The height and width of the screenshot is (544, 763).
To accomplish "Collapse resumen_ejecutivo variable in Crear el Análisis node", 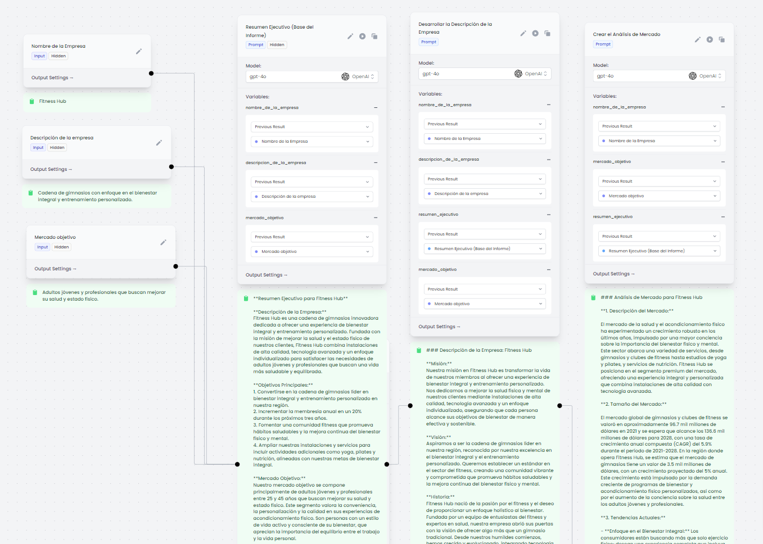I will pyautogui.click(x=723, y=217).
